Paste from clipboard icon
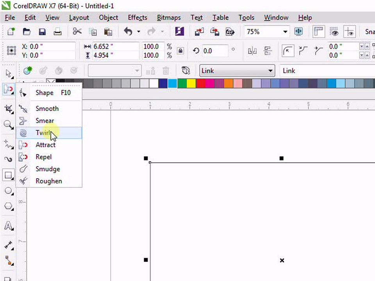The image size is (375, 281). pos(108,32)
